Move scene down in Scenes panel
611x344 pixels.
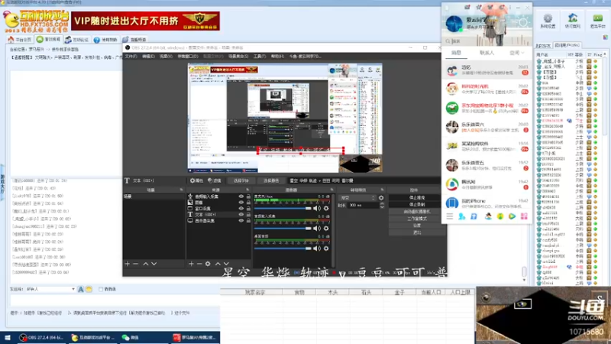[154, 264]
